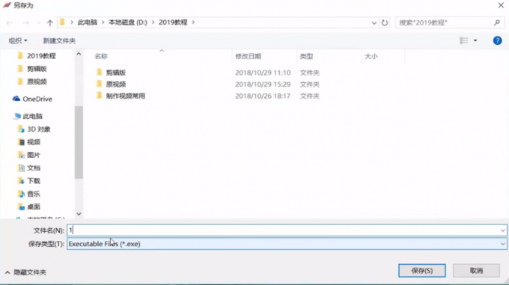Go back with the left arrow
This screenshot has height=285, width=509.
(x=10, y=22)
